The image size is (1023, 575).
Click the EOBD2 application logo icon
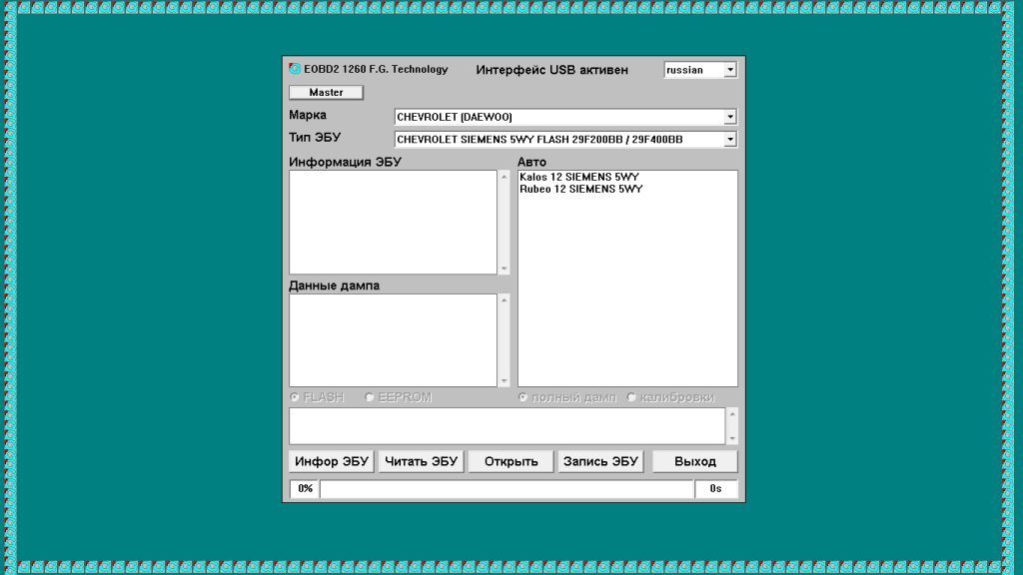295,69
